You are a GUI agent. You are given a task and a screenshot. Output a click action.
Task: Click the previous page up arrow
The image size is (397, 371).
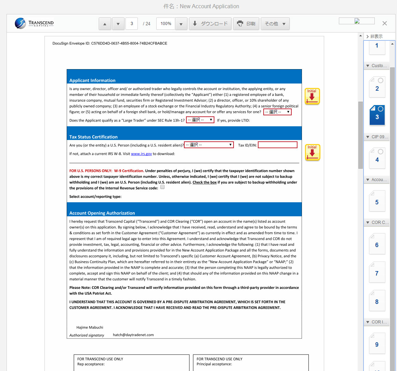click(x=105, y=24)
